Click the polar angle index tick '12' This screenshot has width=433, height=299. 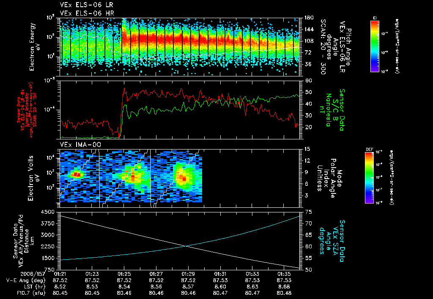click(307, 160)
